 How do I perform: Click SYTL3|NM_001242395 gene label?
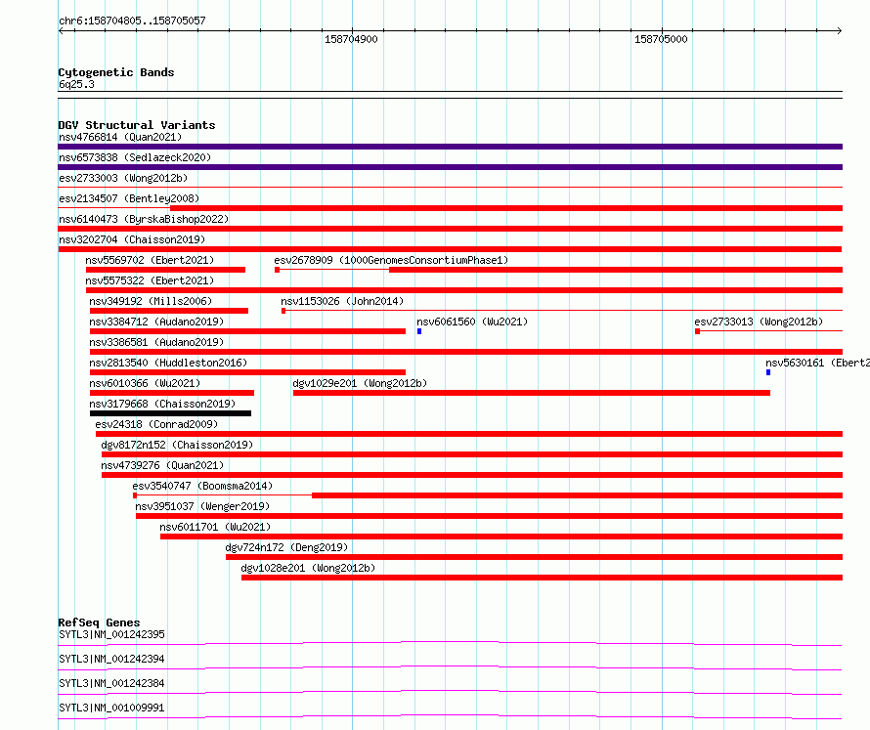click(x=111, y=634)
